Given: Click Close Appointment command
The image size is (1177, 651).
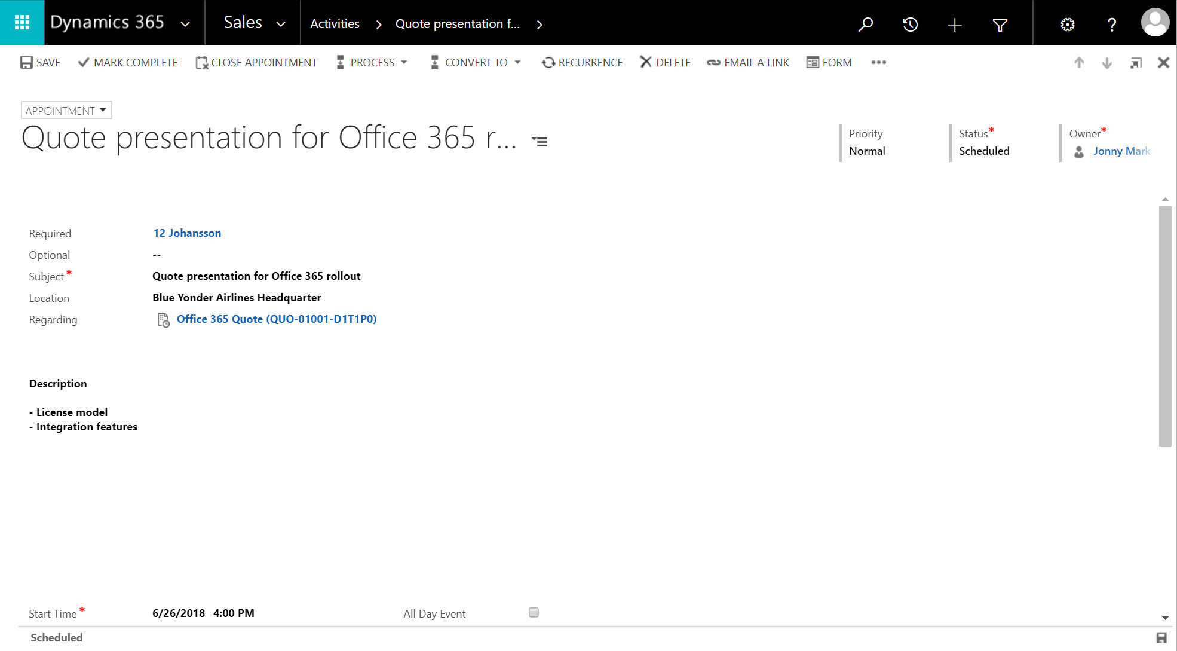Looking at the screenshot, I should pos(256,62).
